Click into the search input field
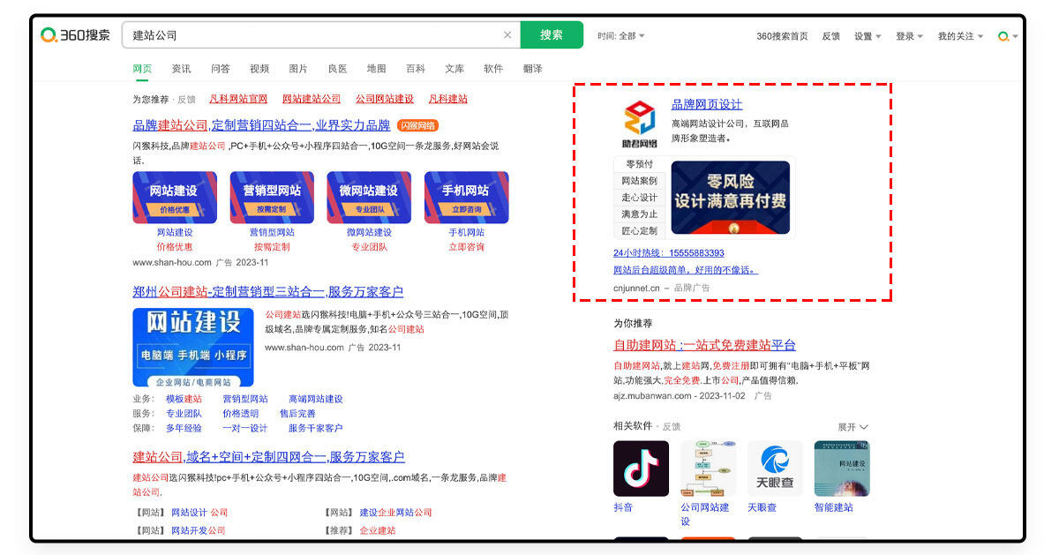Screen dimensions: 1059x555 click(313, 35)
